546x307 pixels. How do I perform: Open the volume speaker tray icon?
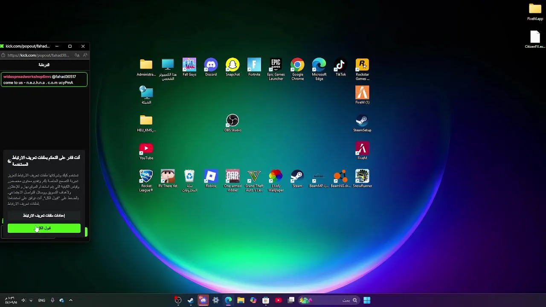point(23,300)
